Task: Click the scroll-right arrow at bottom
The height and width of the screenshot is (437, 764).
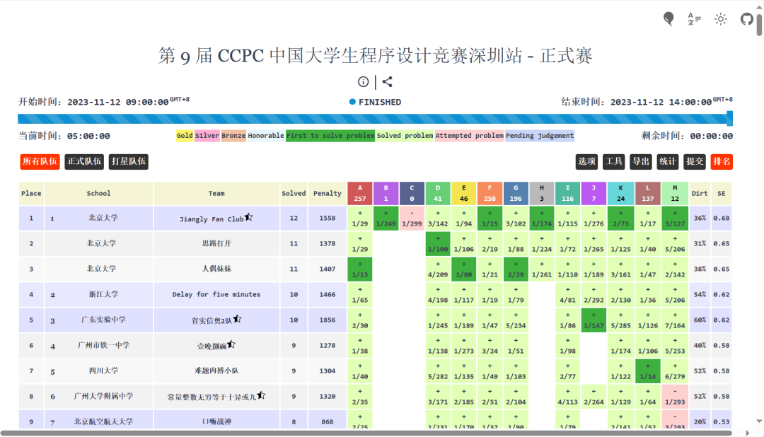Action: (748, 433)
